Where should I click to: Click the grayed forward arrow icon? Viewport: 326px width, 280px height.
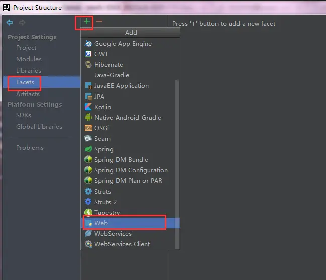coord(22,22)
